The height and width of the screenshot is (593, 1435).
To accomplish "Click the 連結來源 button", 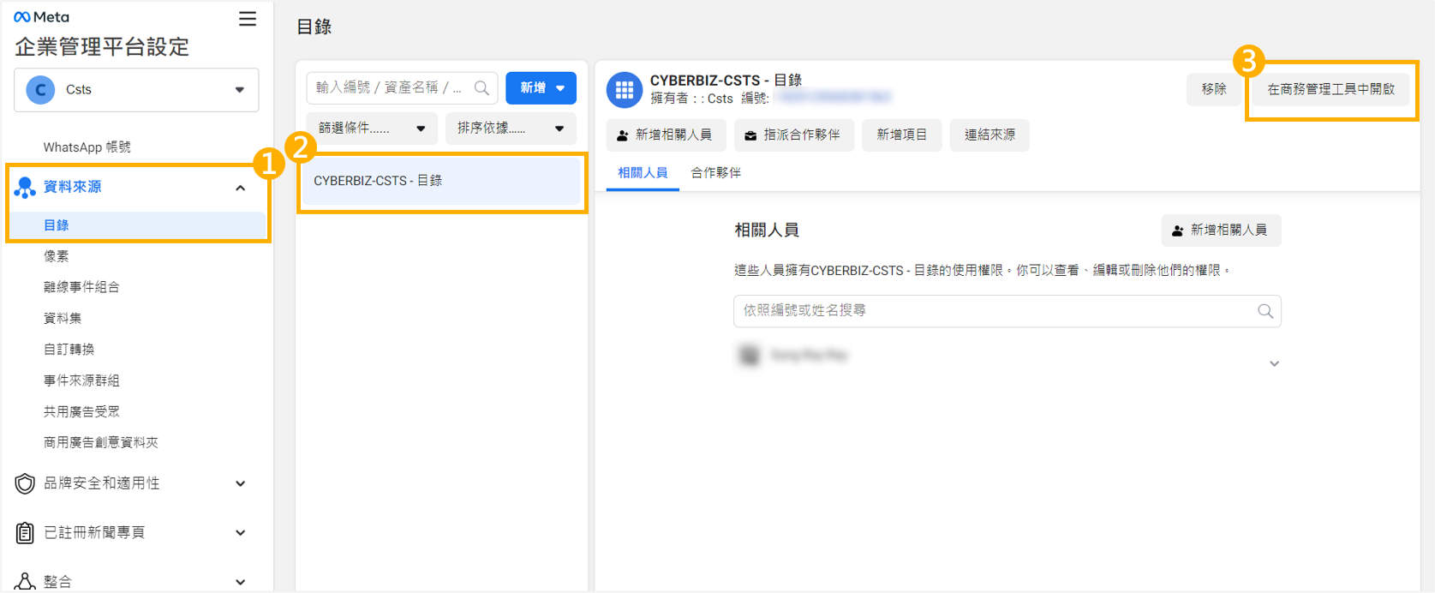I will click(x=990, y=135).
